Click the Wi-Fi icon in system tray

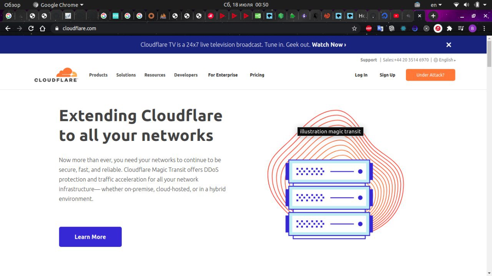(x=456, y=5)
